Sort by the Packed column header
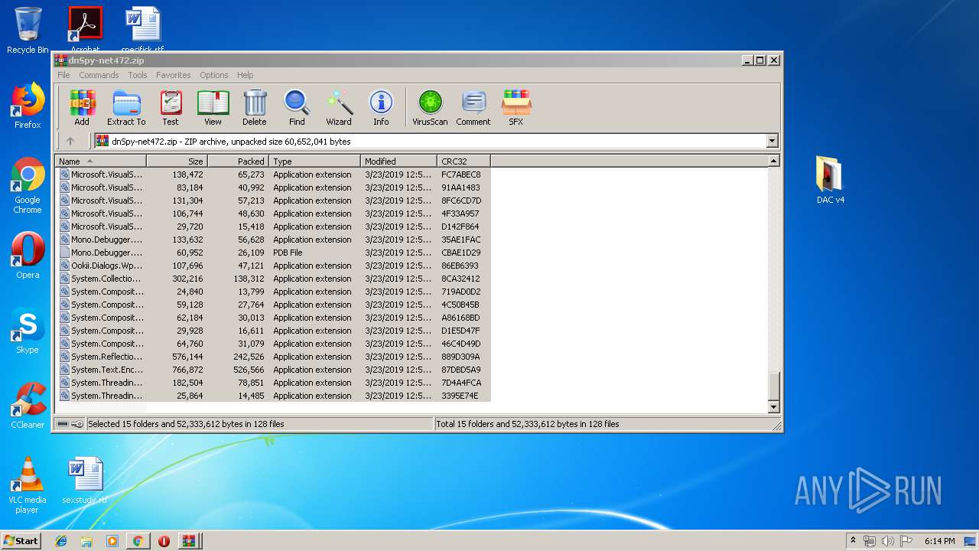Viewport: 979px width, 551px height. coord(238,161)
